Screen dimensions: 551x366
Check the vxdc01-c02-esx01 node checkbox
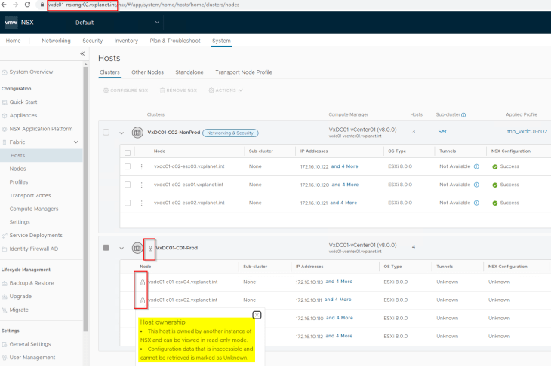click(128, 185)
